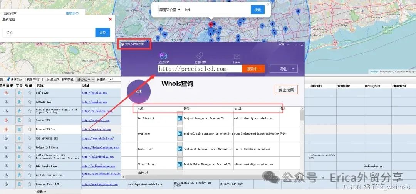Click the anchor icon for Bright Led Shoes
The image size is (416, 194).
[x=7, y=148]
